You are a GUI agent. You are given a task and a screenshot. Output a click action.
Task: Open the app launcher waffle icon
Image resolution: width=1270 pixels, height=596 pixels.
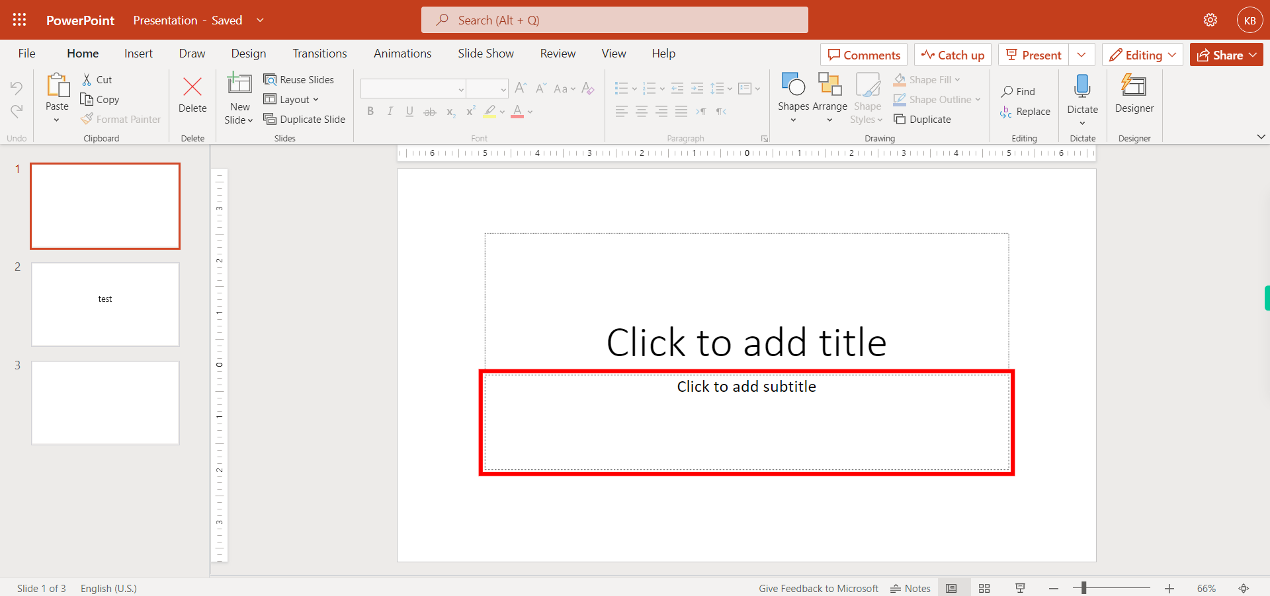pos(20,20)
